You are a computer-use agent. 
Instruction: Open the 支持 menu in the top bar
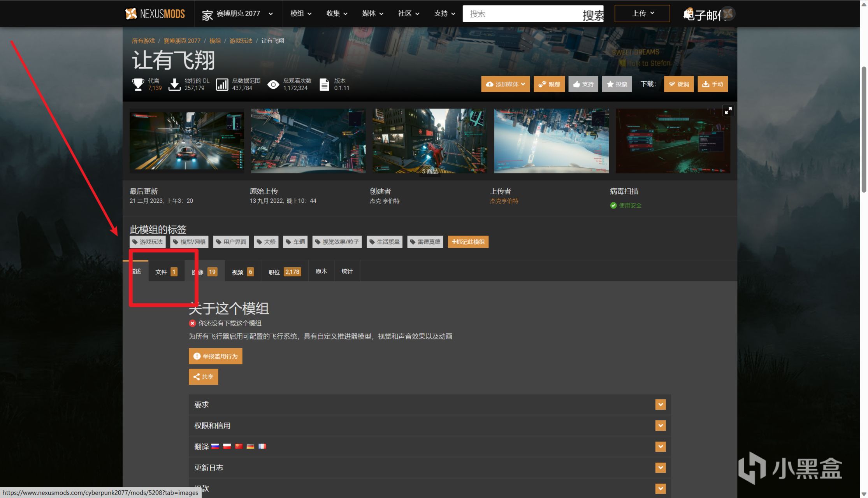(445, 14)
